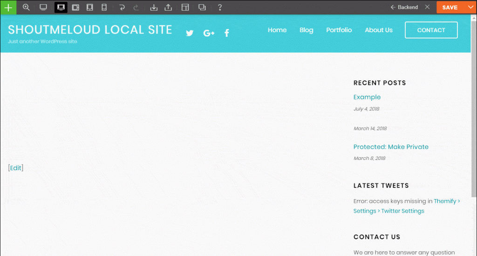
Task: Click the Twitter icon in header
Action: tap(190, 33)
